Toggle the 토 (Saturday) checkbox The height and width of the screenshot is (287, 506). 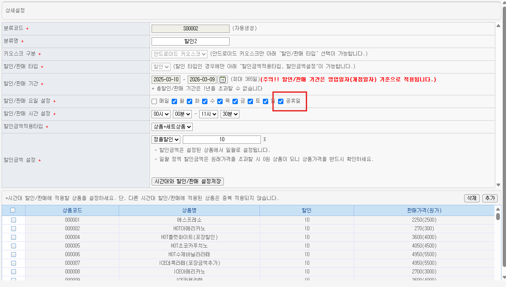pos(251,101)
